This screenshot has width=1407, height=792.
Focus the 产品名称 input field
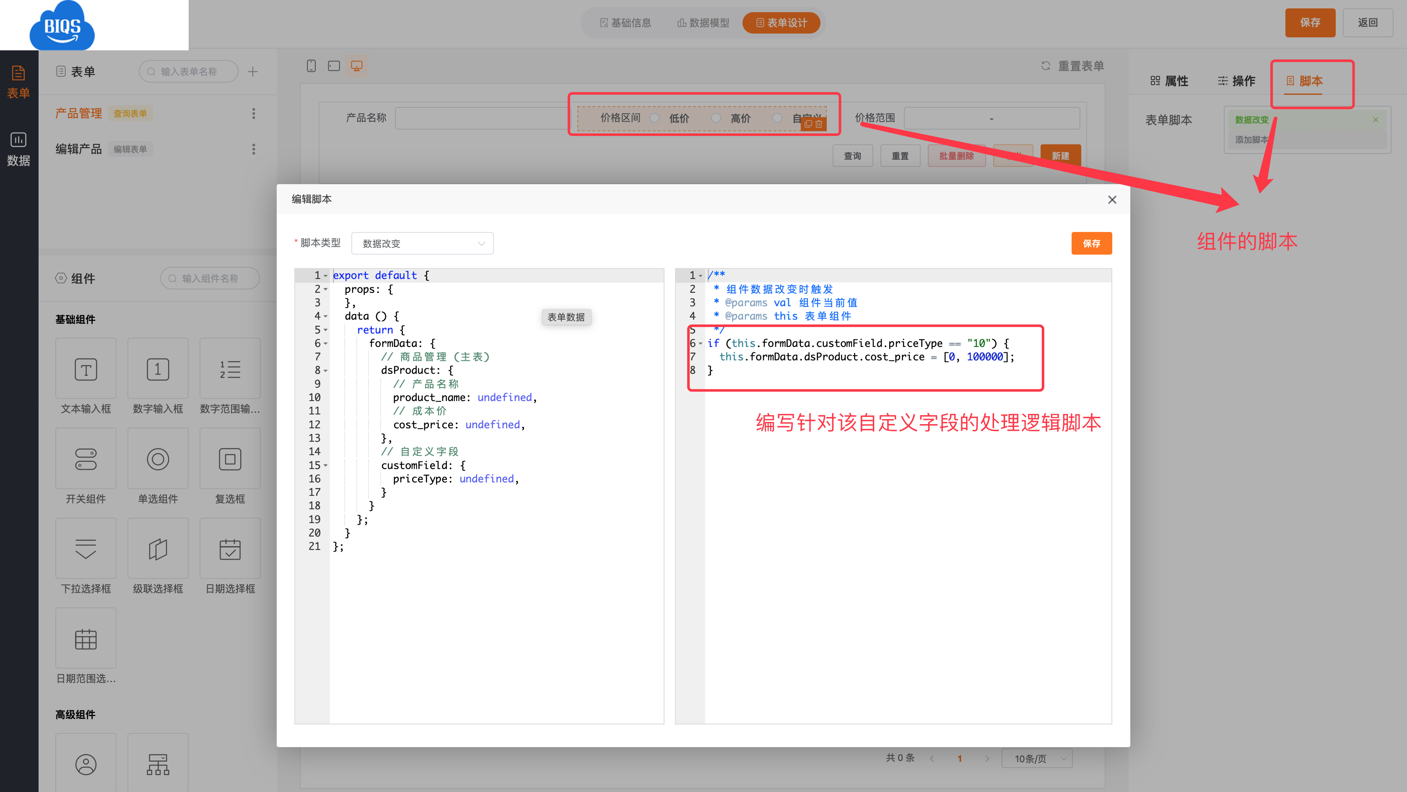[x=482, y=118]
